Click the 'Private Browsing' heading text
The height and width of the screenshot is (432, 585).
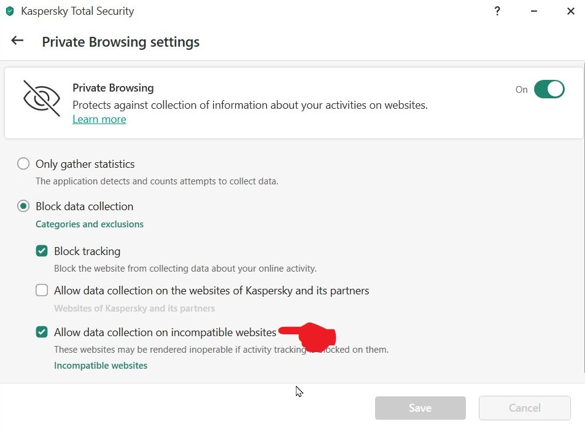[x=113, y=88]
